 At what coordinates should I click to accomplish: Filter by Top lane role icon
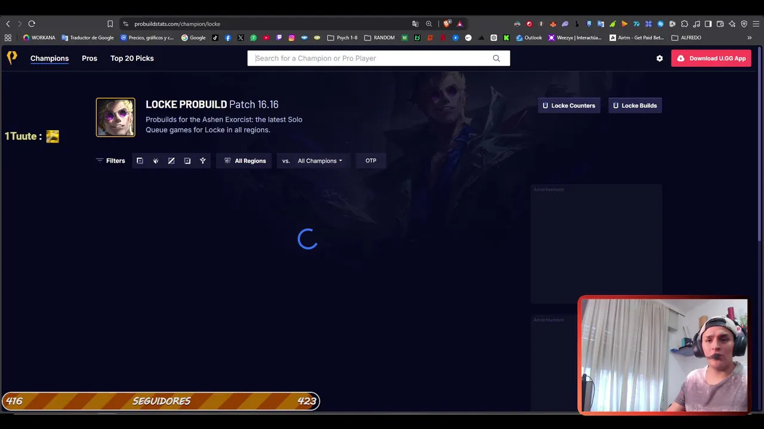[x=140, y=161]
